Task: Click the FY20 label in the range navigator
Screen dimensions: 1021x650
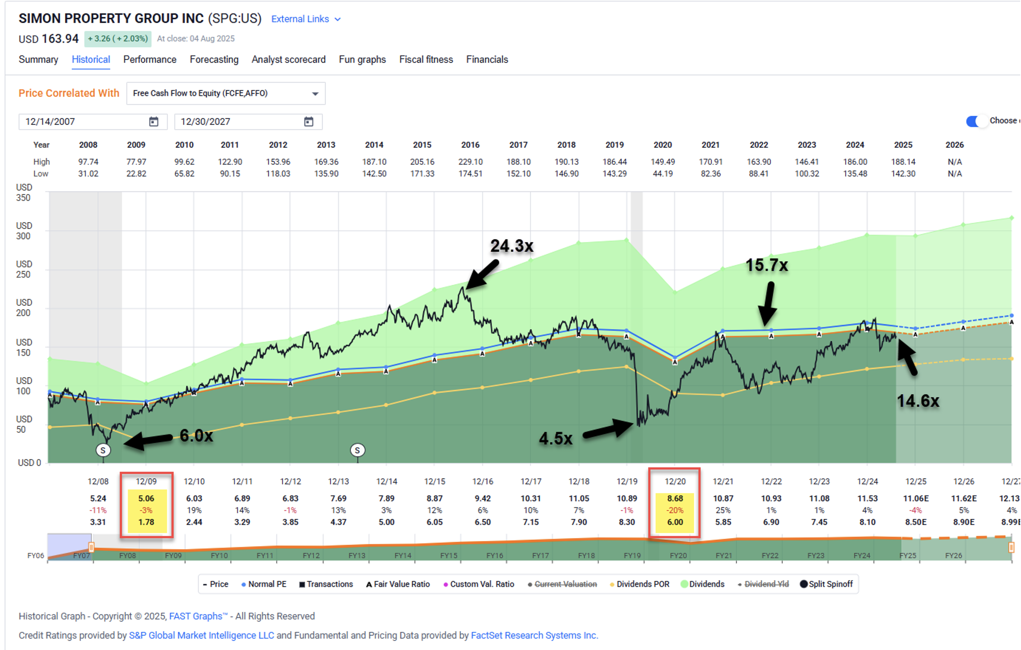Action: 678,555
